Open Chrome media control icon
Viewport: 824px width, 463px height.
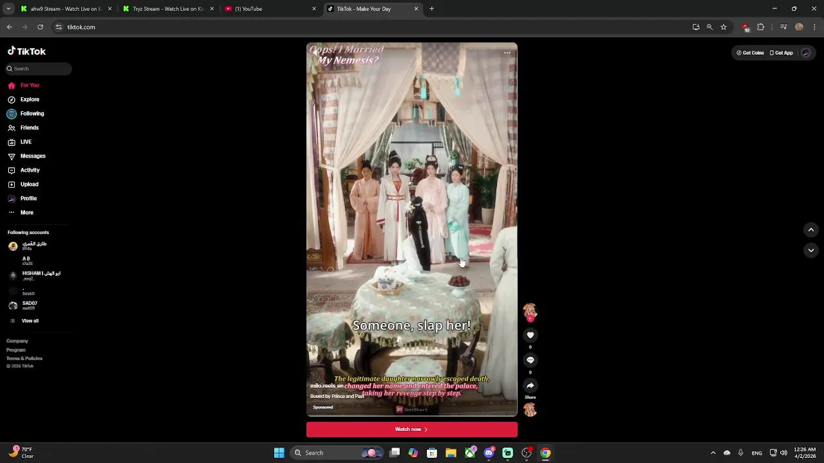(783, 27)
